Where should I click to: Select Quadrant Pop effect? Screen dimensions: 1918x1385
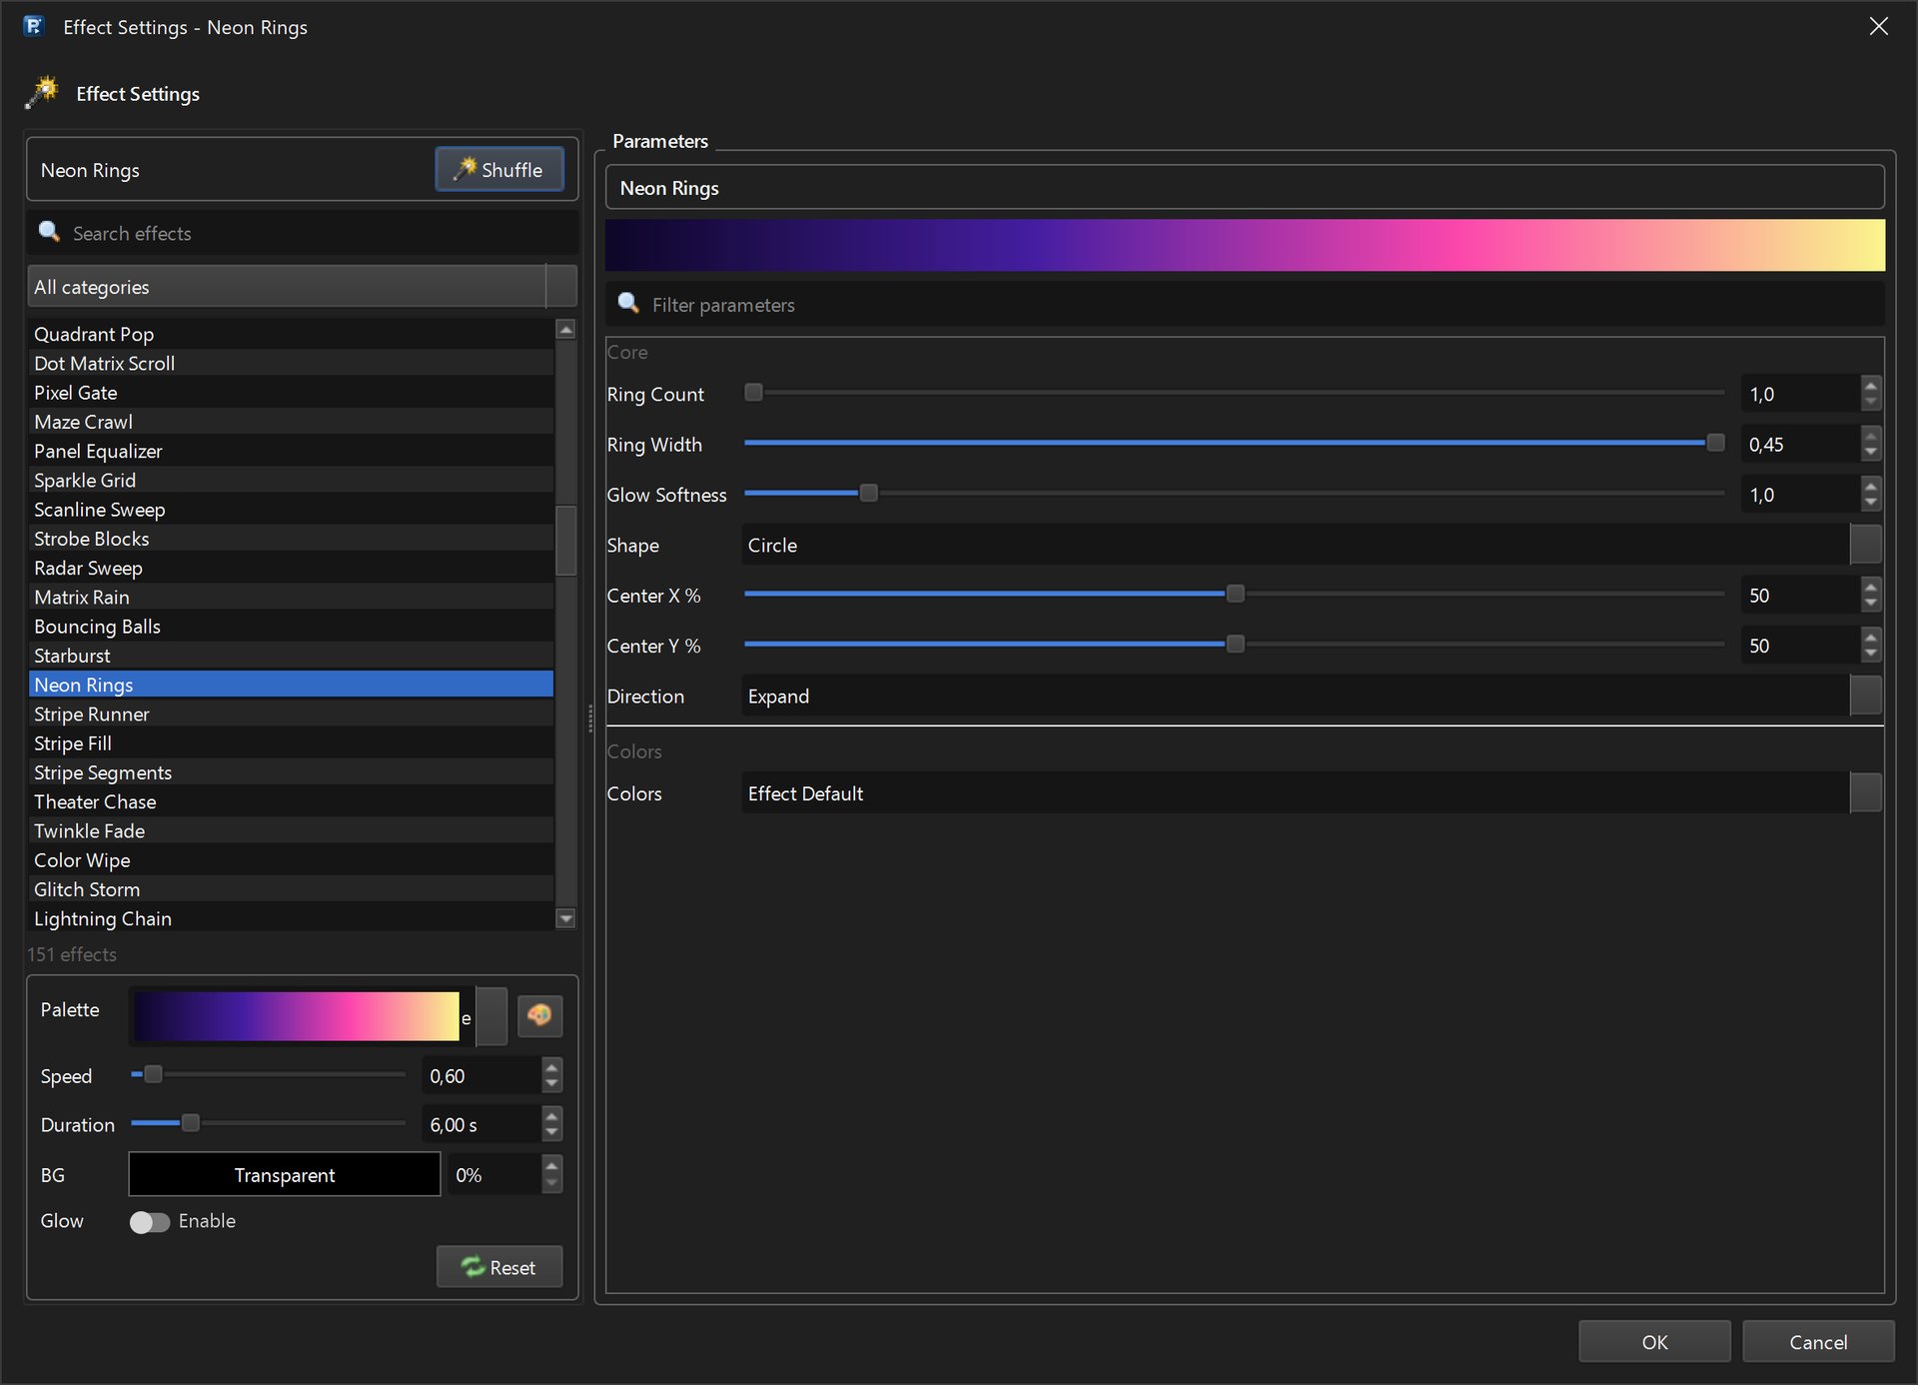coord(291,334)
